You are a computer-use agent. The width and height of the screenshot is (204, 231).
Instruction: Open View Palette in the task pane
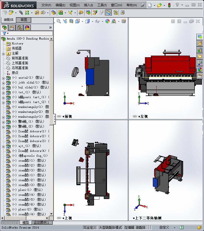(200, 63)
